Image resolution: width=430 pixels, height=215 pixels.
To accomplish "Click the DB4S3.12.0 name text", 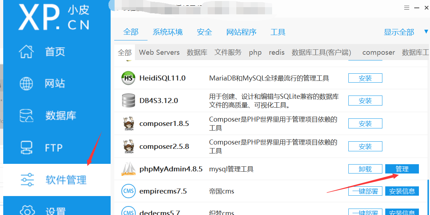I will click(159, 101).
